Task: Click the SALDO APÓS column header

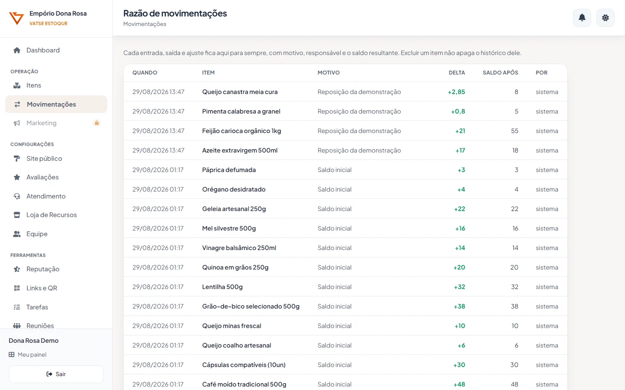Action: pyautogui.click(x=500, y=73)
